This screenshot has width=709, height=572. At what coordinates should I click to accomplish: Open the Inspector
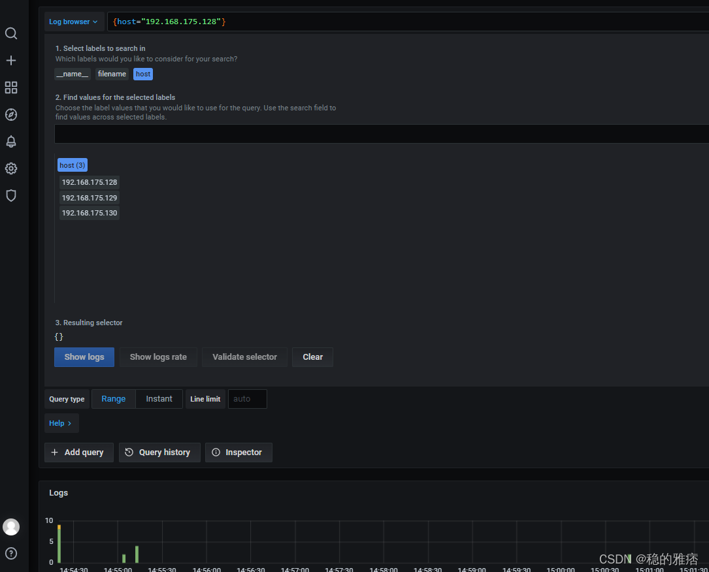pyautogui.click(x=239, y=453)
